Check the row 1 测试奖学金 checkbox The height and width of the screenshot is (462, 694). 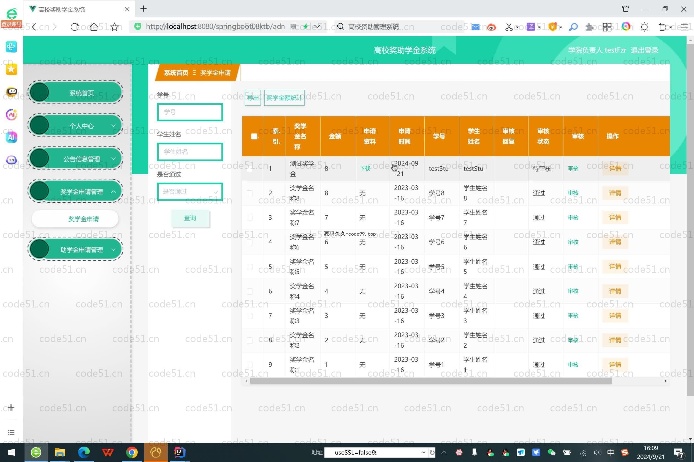tap(250, 169)
